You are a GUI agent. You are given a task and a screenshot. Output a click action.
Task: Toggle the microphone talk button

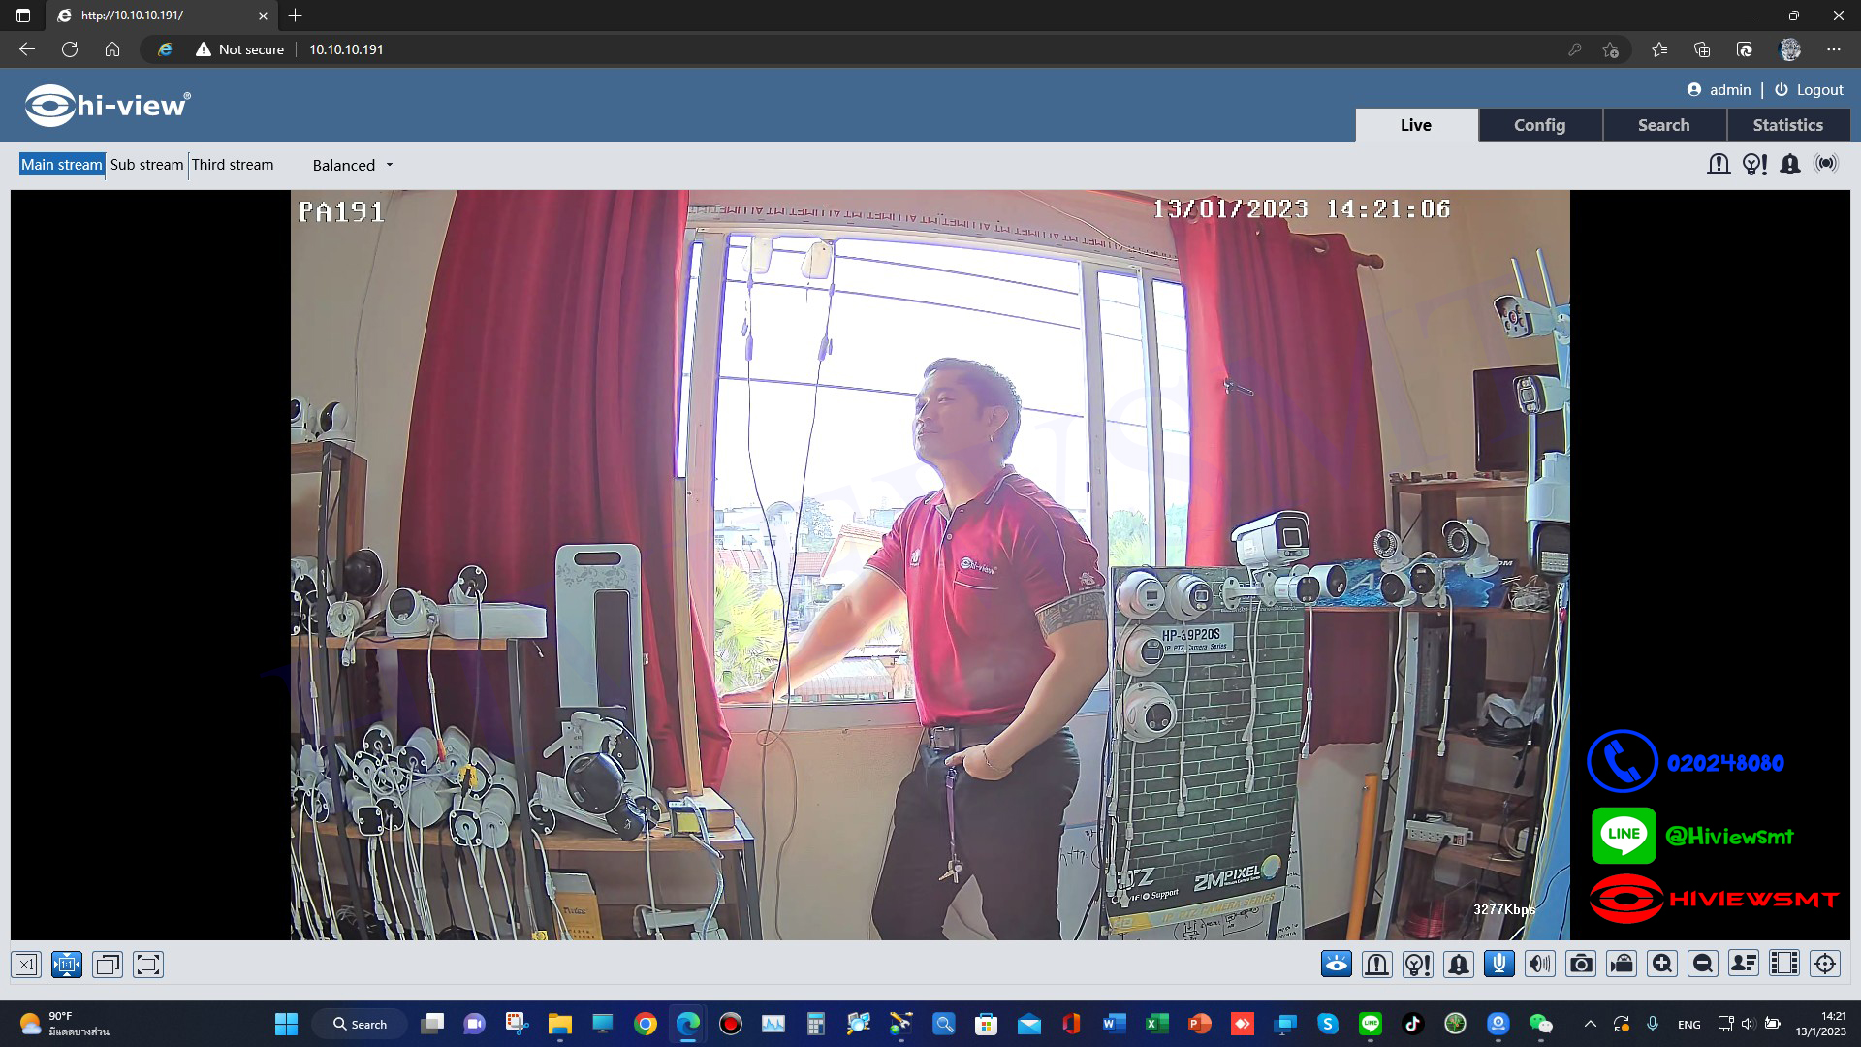1499,964
